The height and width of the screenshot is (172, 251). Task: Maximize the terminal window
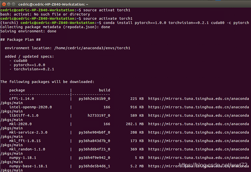14,4
